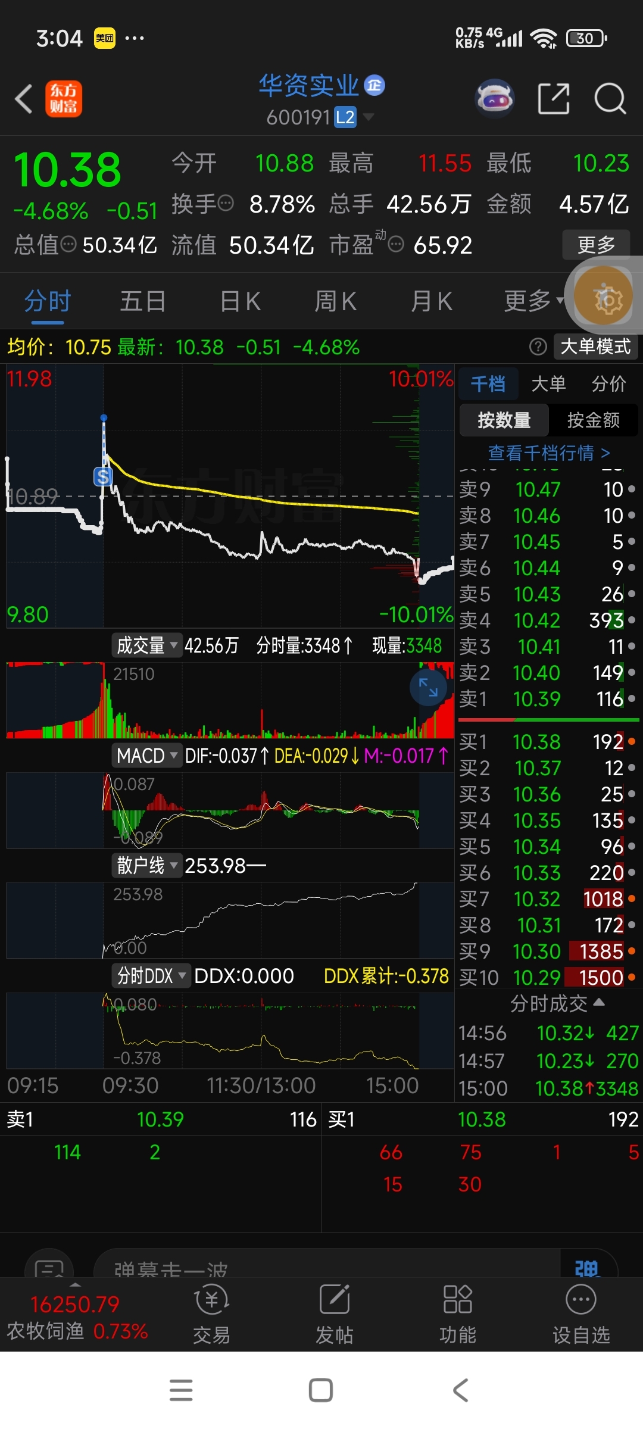Viewport: 643px width, 1429px height.
Task: Switch to 分价 tab
Action: [x=608, y=384]
